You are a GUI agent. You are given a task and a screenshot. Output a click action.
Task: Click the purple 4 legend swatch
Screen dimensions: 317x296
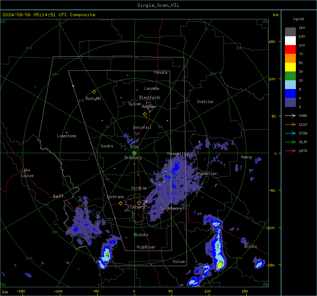pos(290,102)
